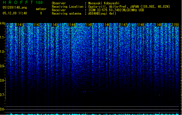Click the 0.9 kHz axis label

click(x=3, y=66)
